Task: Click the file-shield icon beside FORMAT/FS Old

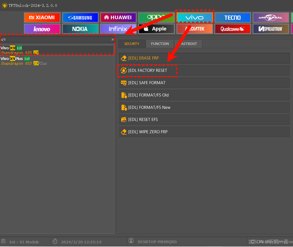Action: 124,95
